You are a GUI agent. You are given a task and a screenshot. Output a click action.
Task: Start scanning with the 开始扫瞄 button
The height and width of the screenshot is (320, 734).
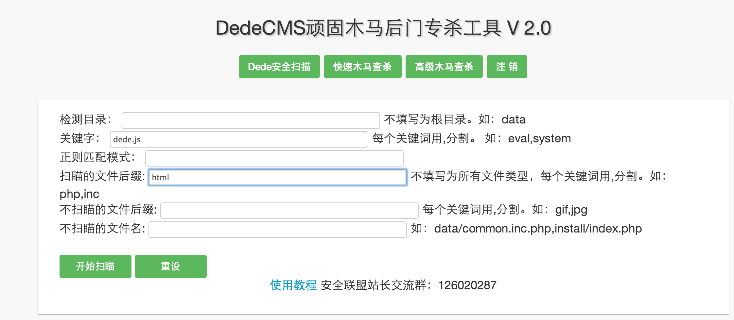(x=95, y=266)
